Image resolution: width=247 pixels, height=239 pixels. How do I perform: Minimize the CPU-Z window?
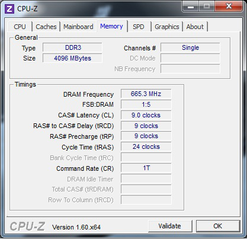[x=191, y=7]
